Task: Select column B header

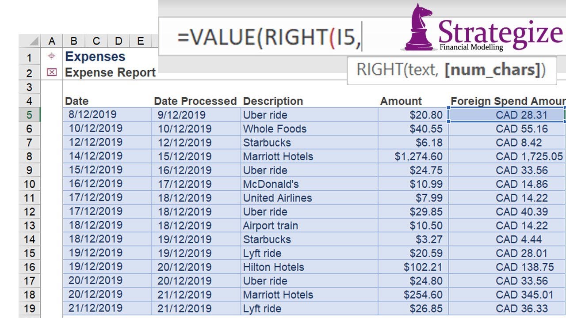Action: click(x=74, y=41)
